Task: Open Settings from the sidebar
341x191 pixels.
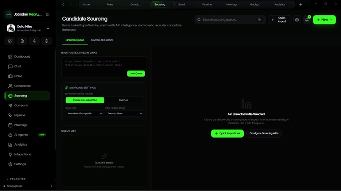Action: pos(27,164)
